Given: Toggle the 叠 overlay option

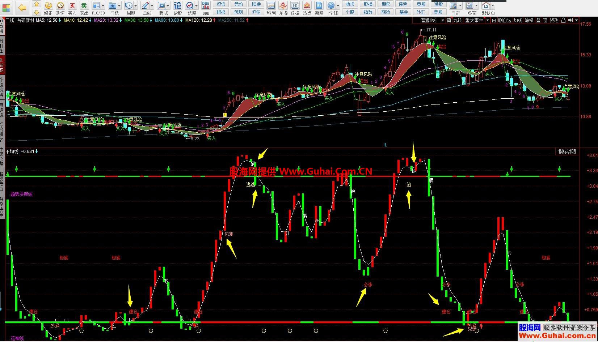Looking at the screenshot, I should pos(538,21).
